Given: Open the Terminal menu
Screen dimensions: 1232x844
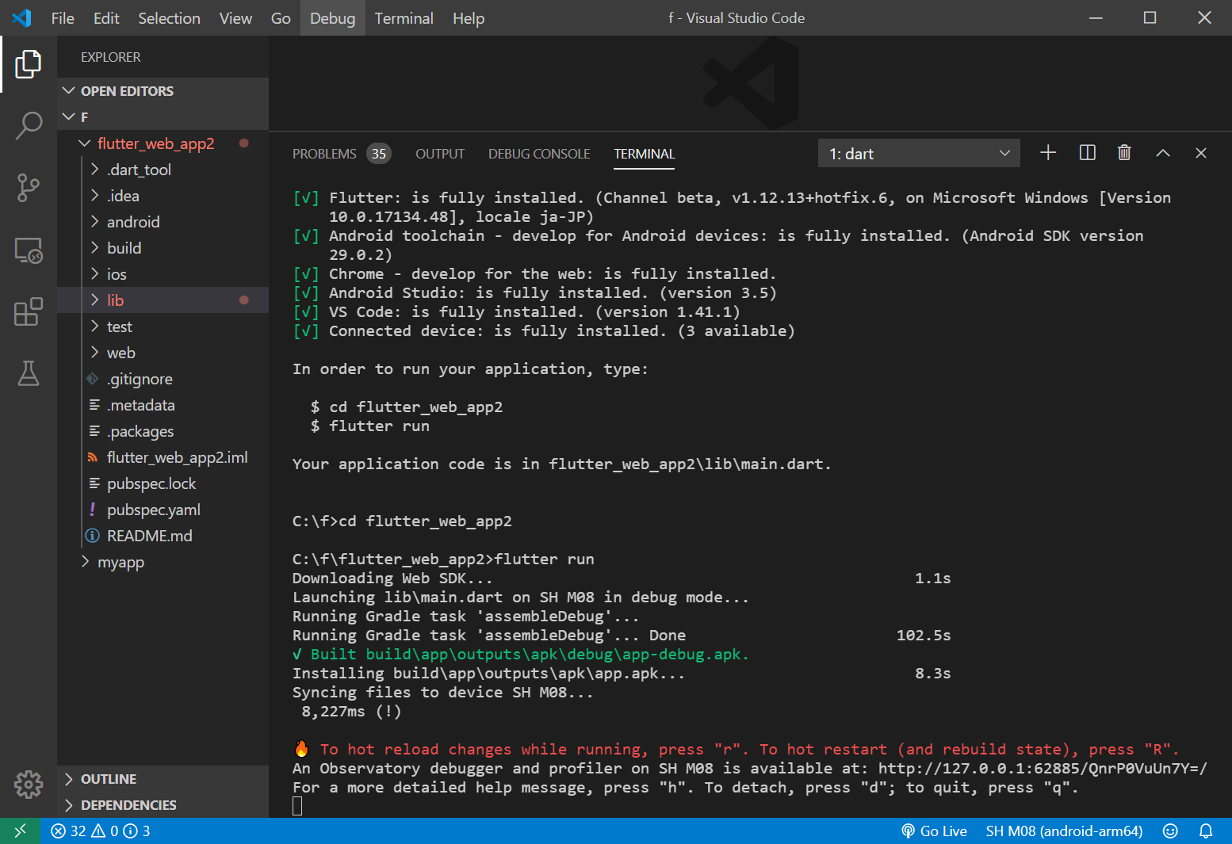Looking at the screenshot, I should tap(404, 17).
